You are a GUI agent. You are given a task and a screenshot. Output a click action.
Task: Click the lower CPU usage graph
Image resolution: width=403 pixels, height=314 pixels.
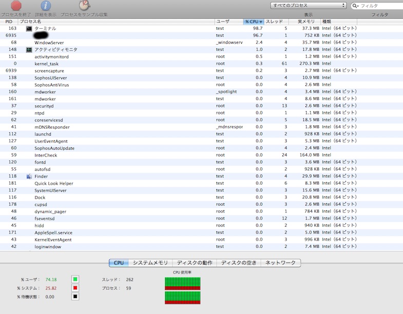click(x=182, y=298)
